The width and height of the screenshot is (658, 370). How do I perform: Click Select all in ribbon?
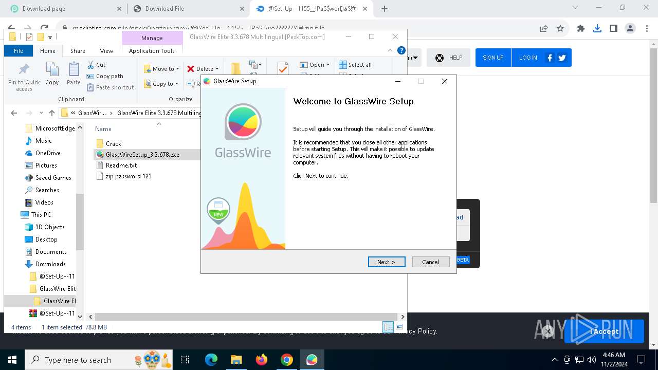click(355, 65)
